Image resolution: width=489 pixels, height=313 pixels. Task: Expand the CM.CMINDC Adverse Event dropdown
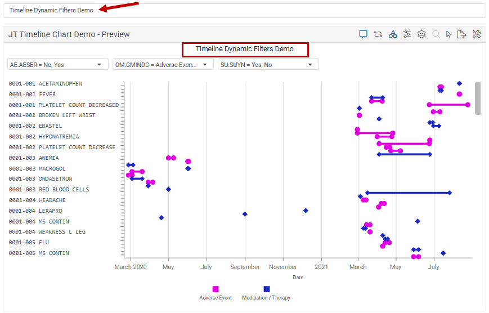coord(163,64)
